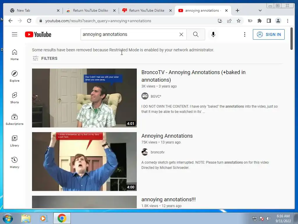Close the New Tab tab
Screen dimensions: 298x224
point(58,11)
